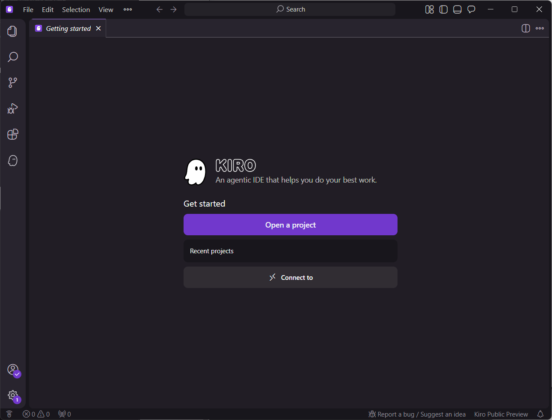This screenshot has width=552, height=420.
Task: Click the Recent projects section
Action: (291, 251)
